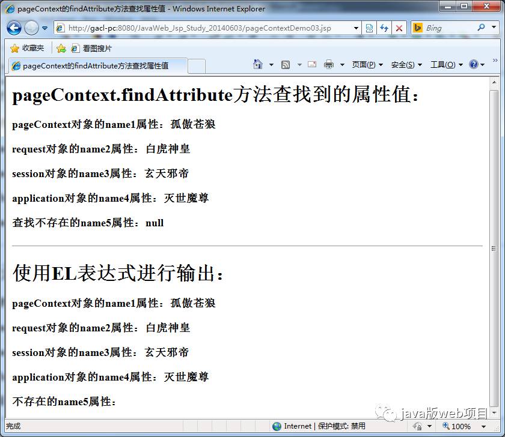Screen dimensions: 505x437
Task: Click 完成 status bar text
Action: tap(13, 426)
